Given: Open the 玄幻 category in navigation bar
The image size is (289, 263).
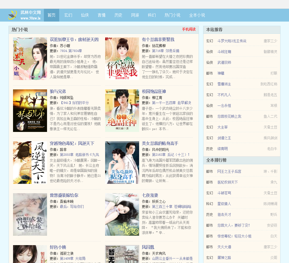Looking at the screenshot, I should click(68, 15).
